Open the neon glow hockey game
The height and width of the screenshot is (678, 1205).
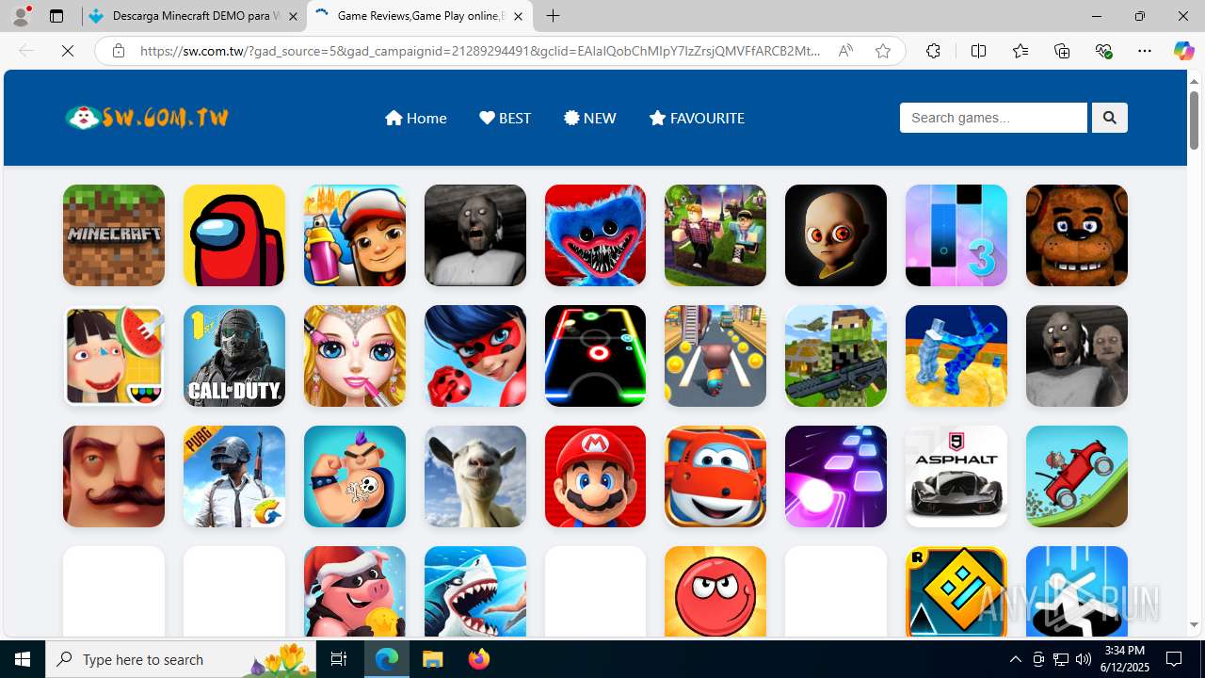[x=596, y=356]
